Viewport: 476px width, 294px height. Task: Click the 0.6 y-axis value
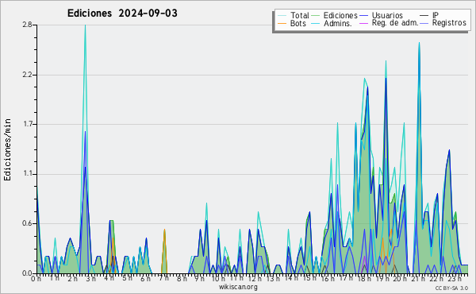coord(27,223)
